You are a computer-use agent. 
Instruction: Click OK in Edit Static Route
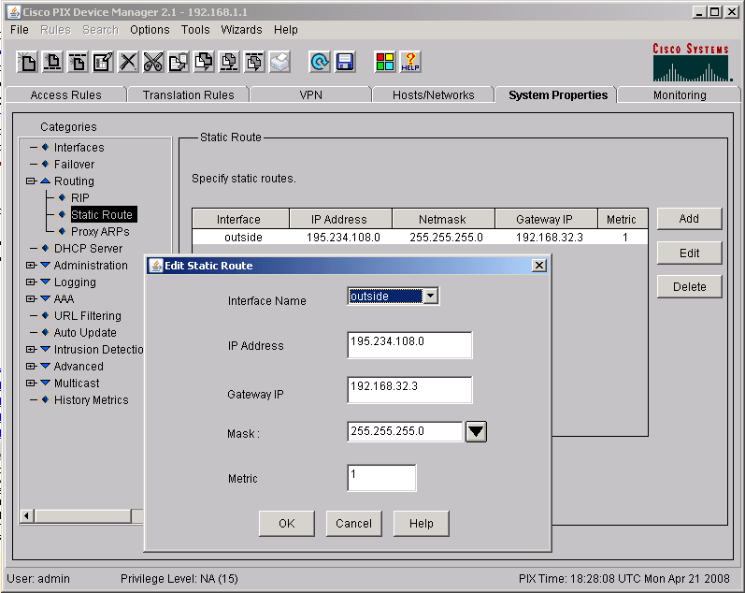click(x=286, y=524)
